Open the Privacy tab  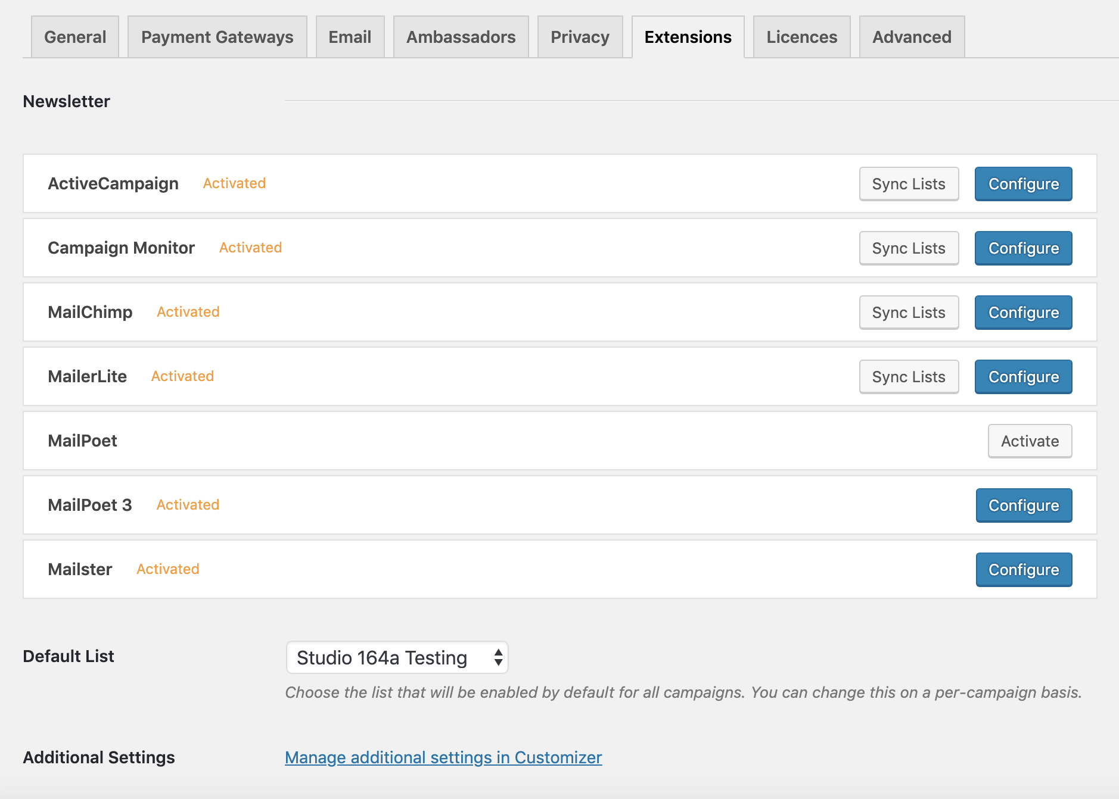click(x=580, y=37)
